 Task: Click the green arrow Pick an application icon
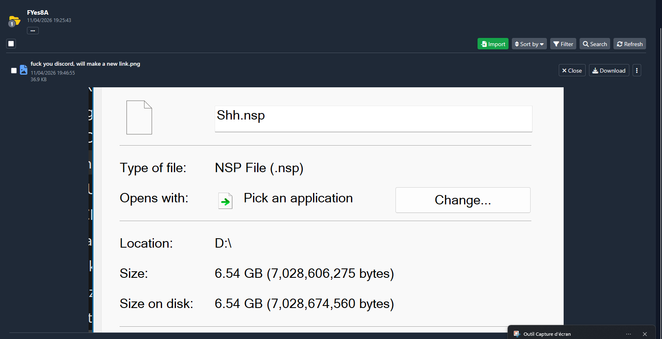click(225, 201)
